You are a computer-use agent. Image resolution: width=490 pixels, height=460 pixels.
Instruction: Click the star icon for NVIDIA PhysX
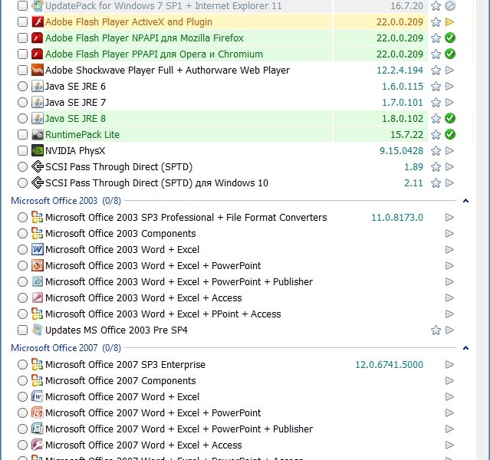(436, 150)
